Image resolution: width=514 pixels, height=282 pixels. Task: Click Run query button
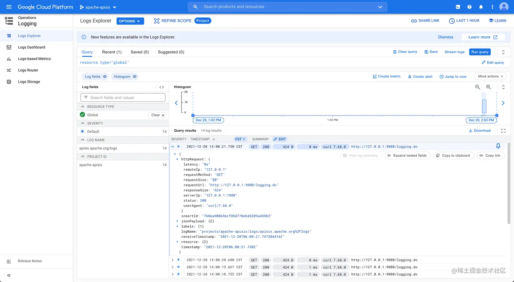coord(480,52)
